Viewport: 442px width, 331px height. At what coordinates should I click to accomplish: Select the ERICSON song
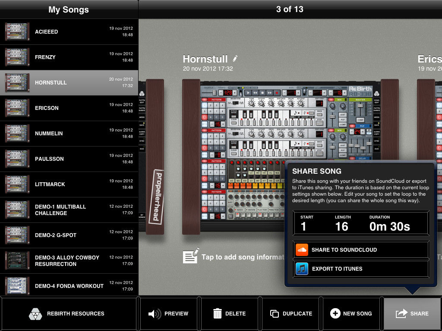69,108
